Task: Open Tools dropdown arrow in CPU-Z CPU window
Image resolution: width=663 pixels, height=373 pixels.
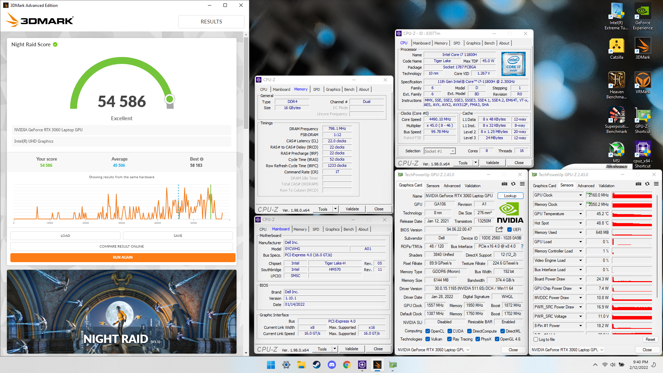Action: click(x=475, y=163)
